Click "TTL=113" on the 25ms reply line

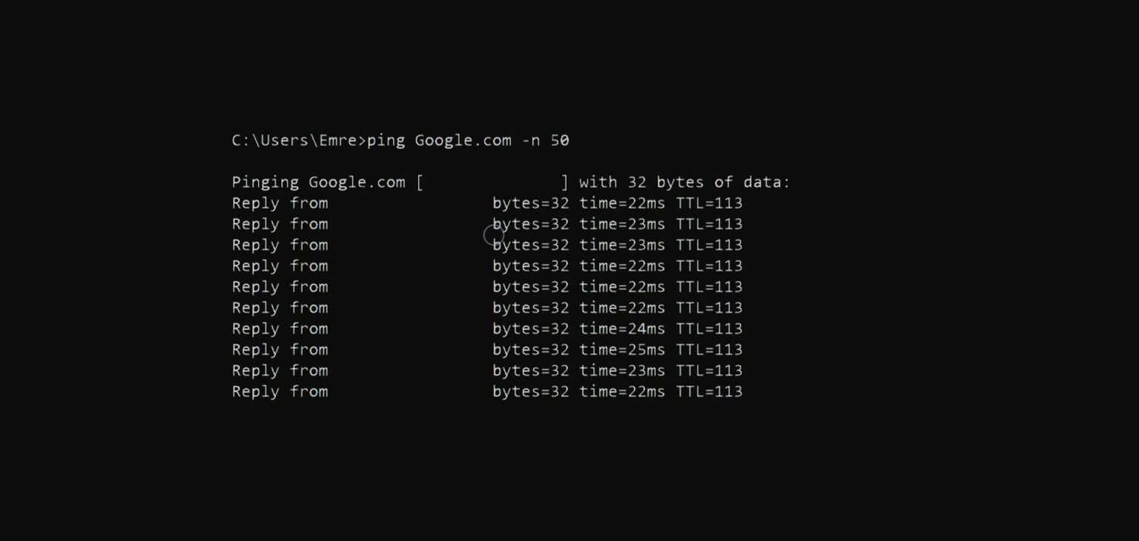tap(709, 350)
